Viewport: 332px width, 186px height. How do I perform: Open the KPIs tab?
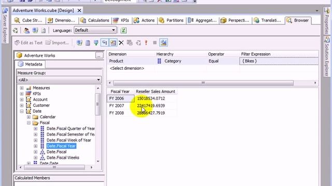[121, 21]
